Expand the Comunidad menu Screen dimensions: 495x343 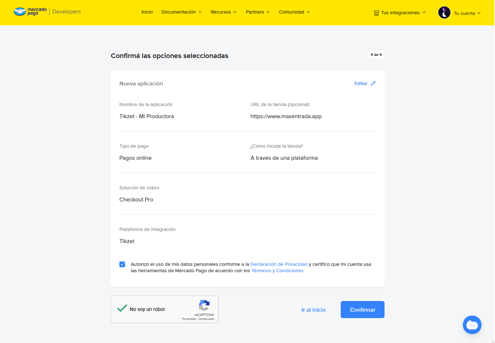point(294,12)
